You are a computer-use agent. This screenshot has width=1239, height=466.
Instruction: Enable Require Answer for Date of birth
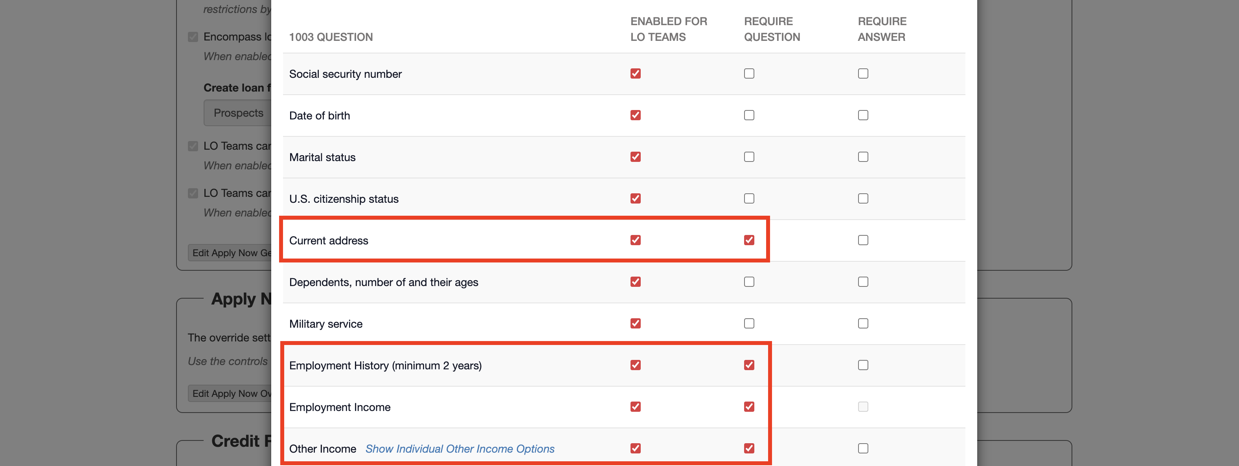863,116
